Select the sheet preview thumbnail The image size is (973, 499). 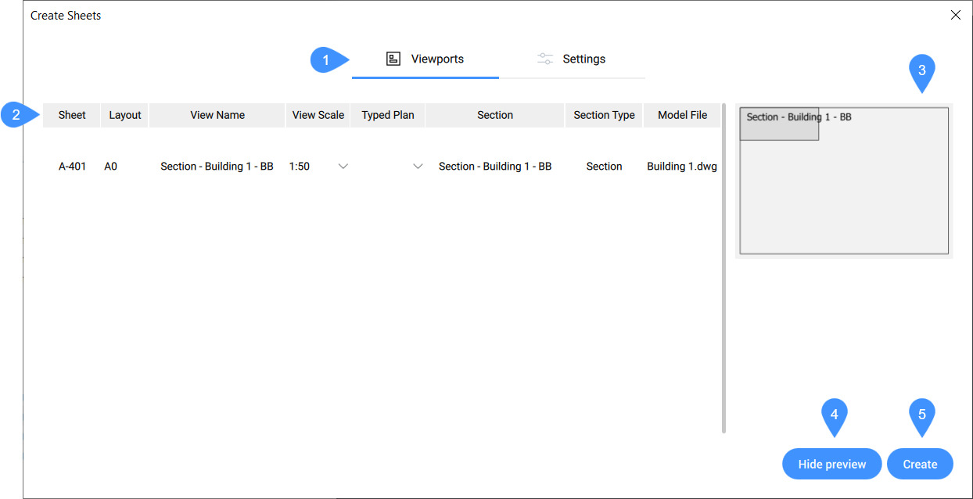pyautogui.click(x=844, y=181)
